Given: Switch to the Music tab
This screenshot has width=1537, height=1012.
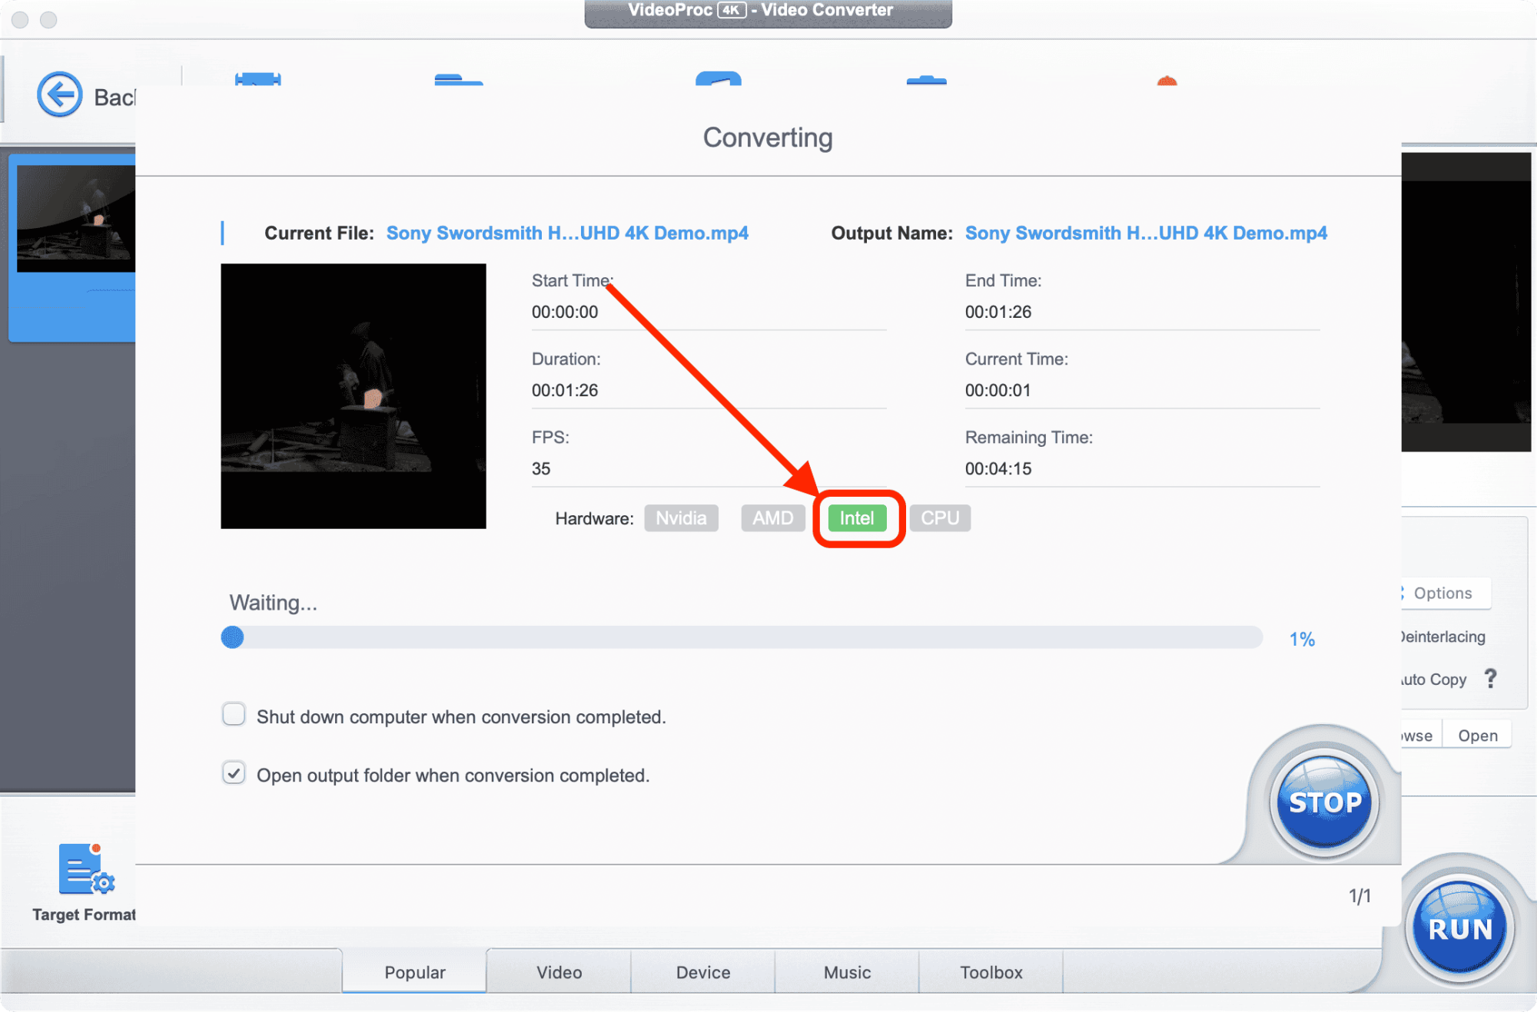Looking at the screenshot, I should pos(847,972).
